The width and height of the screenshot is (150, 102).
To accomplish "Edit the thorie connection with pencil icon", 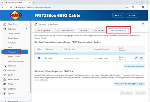I will coord(136,58).
